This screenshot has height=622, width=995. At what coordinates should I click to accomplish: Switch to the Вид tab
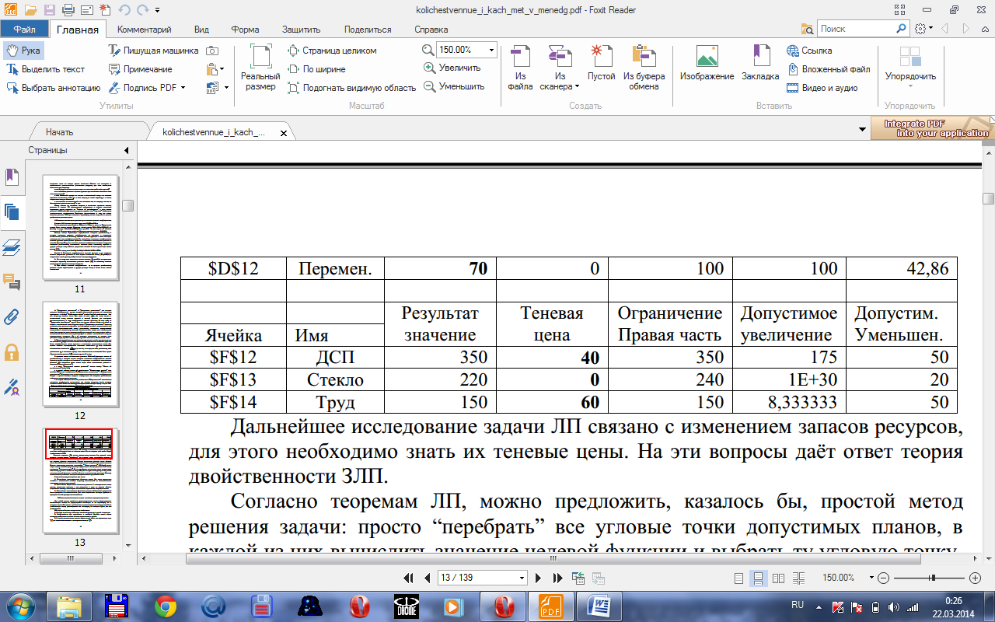[x=201, y=30]
